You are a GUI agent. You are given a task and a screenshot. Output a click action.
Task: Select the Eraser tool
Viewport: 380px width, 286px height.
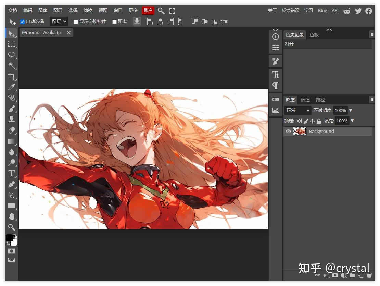pos(11,130)
